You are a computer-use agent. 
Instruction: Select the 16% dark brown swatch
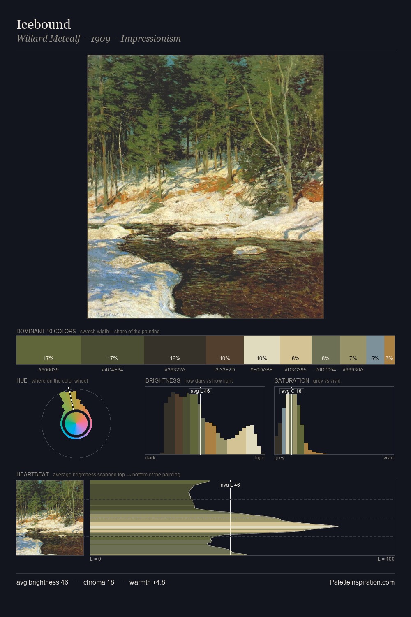[x=175, y=350]
